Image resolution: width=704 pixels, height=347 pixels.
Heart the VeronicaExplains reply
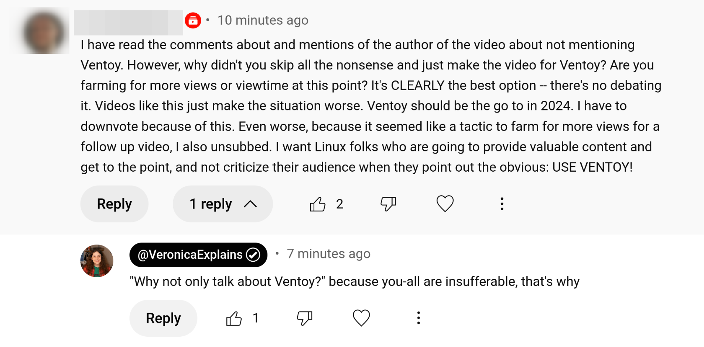coord(361,318)
